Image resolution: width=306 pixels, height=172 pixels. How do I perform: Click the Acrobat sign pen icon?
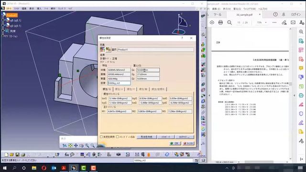284,22
